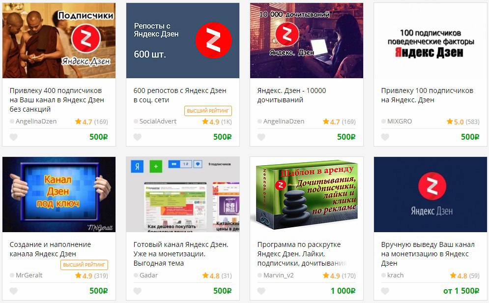Favorite Marvin_v2's Программа по раскрутке heart
Viewport: 489px width, 303px height.
(261, 291)
